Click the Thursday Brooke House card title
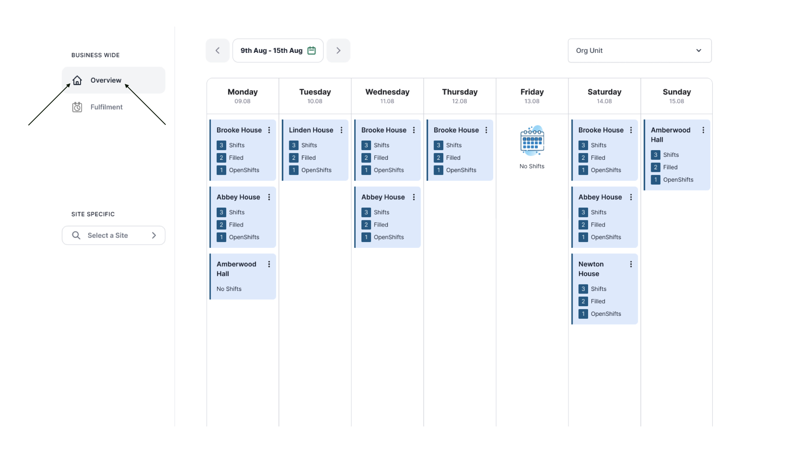806x453 pixels. tap(456, 130)
